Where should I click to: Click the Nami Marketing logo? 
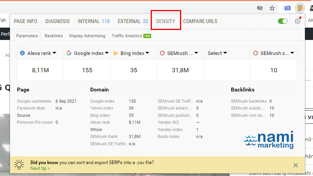point(268,140)
